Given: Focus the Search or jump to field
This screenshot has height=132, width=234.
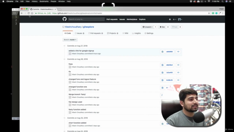Looking at the screenshot, I should point(86,19).
